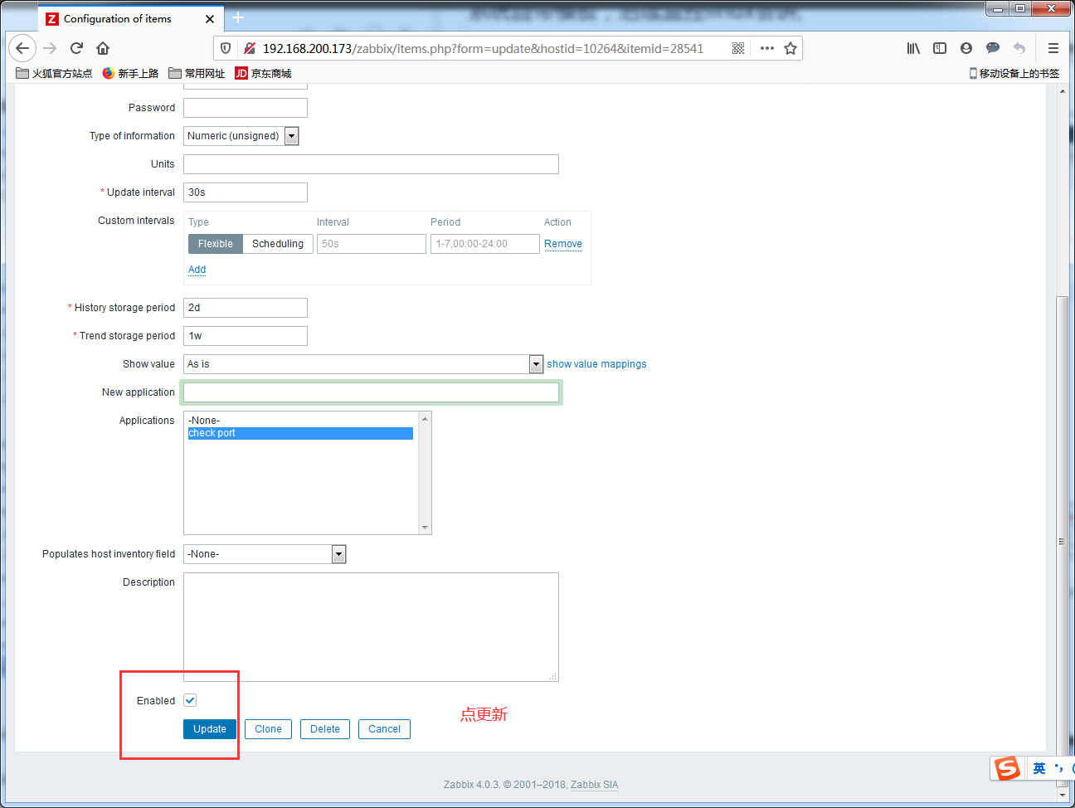Cancel editing the item

(x=384, y=729)
